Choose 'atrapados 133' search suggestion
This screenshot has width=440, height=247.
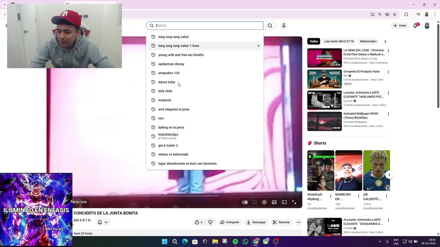[x=205, y=73]
